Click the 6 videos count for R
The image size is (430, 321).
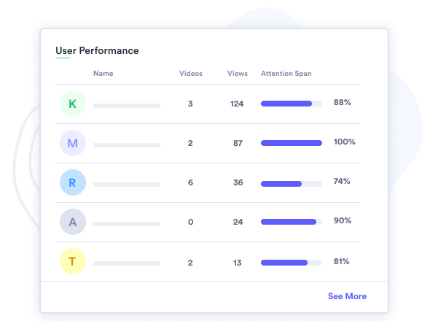point(190,182)
